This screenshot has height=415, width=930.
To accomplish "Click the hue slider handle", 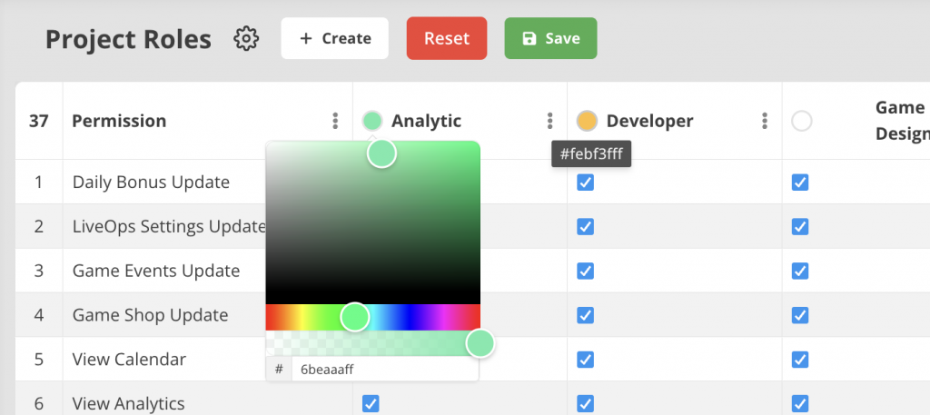I will (x=354, y=317).
